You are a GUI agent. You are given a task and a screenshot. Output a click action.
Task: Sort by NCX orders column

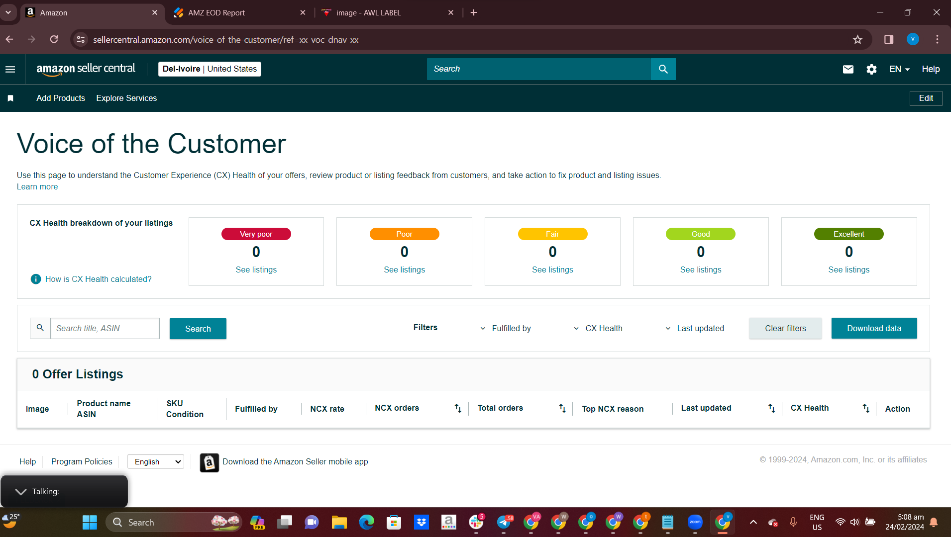pos(458,408)
